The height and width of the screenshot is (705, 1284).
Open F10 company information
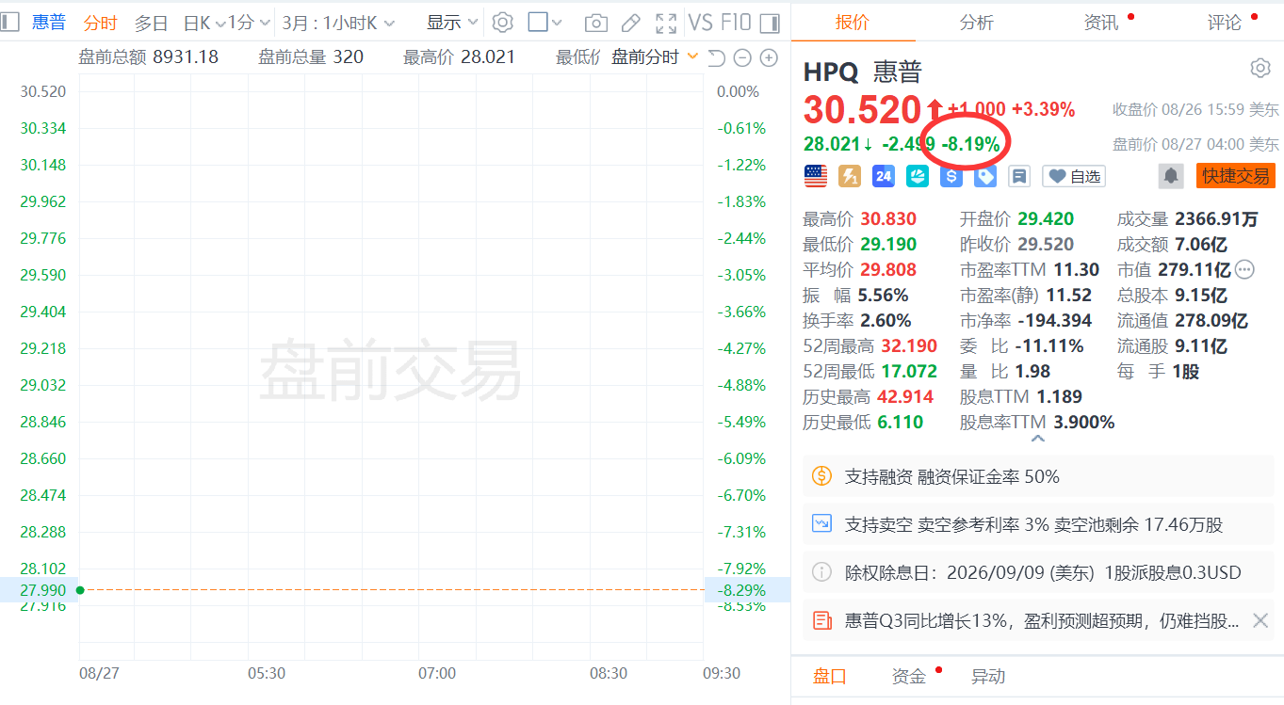(735, 23)
